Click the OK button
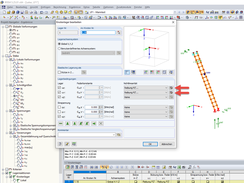 click(x=150, y=144)
